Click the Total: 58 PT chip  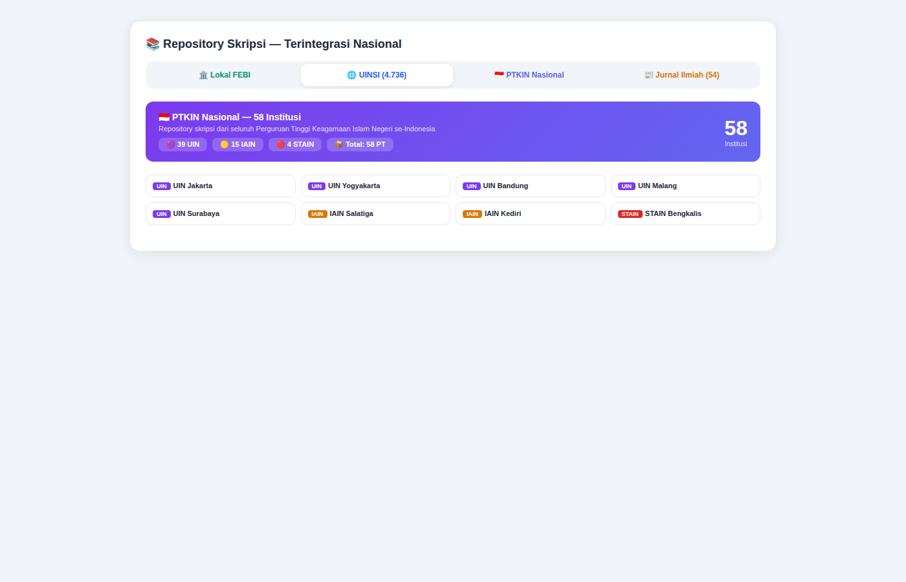(360, 144)
